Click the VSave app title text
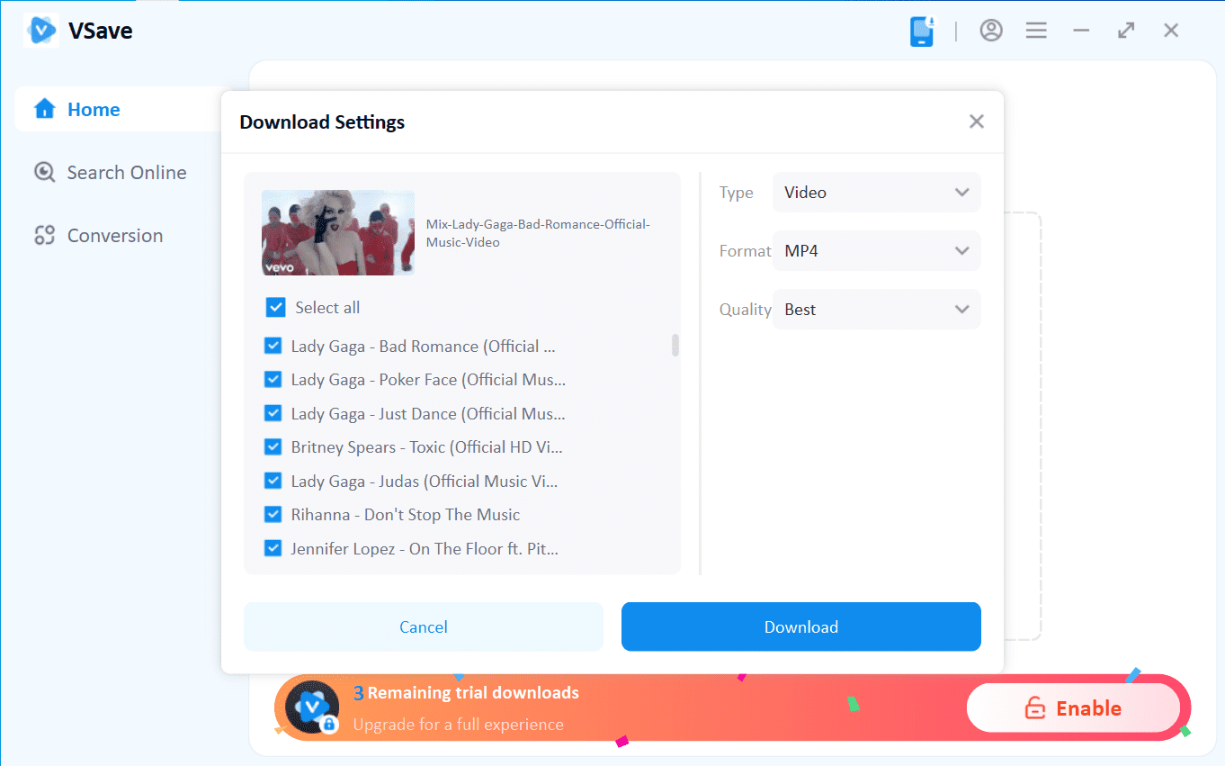The height and width of the screenshot is (766, 1225). pos(101,32)
